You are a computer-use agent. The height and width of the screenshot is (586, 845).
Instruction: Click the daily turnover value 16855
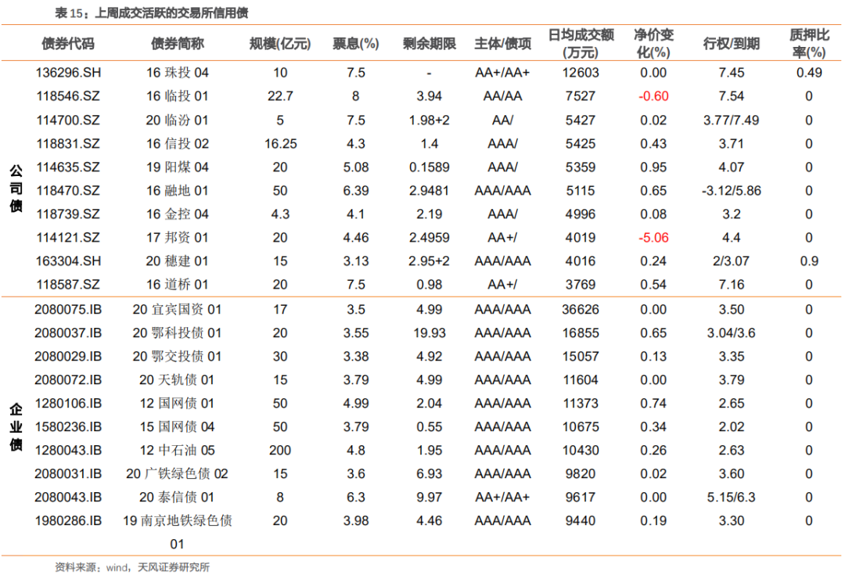pyautogui.click(x=581, y=333)
